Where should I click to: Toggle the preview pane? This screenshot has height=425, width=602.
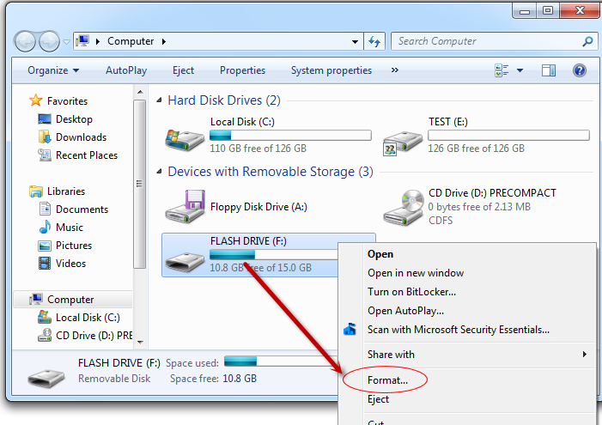click(549, 70)
